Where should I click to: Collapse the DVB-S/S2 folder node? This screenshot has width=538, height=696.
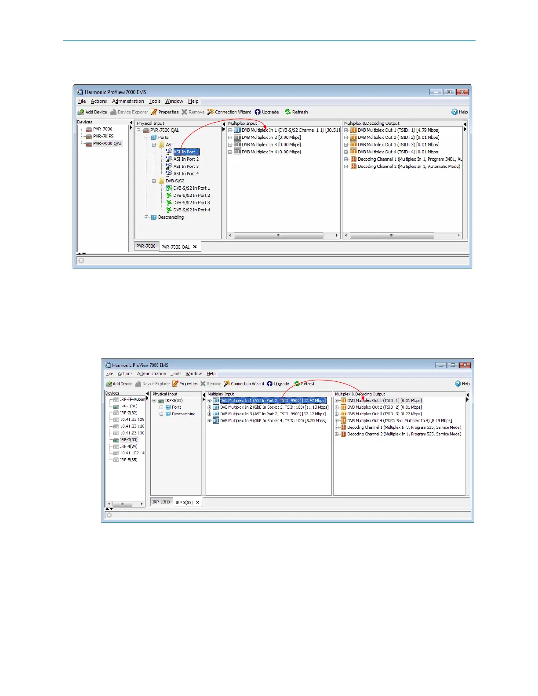tap(154, 181)
